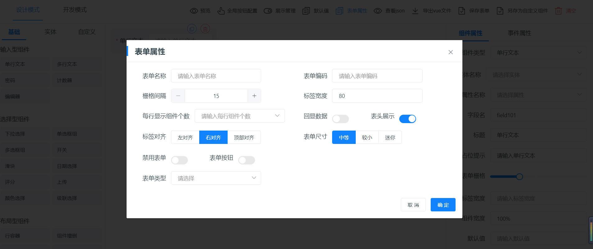The height and width of the screenshot is (249, 593).
Task: Select 顶部对齐 label alignment
Action: click(244, 137)
